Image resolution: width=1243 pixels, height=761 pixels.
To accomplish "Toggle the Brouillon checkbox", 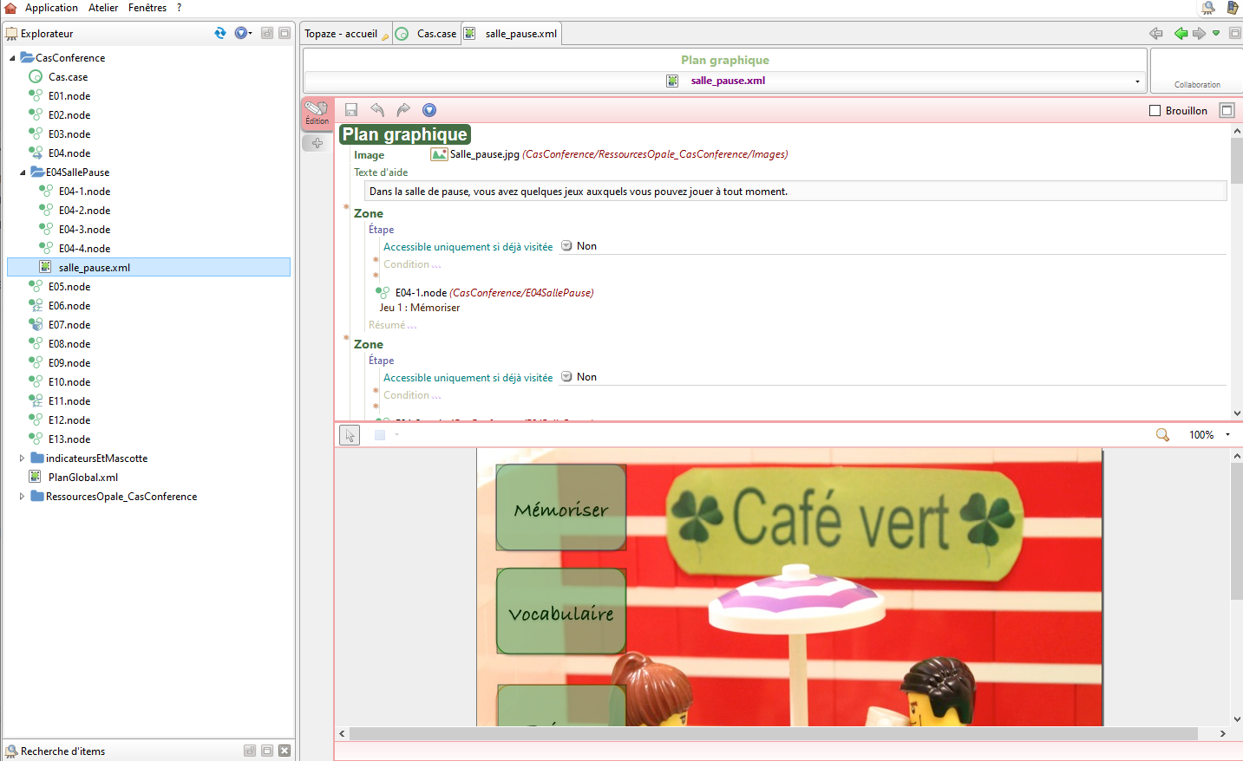I will (1155, 110).
